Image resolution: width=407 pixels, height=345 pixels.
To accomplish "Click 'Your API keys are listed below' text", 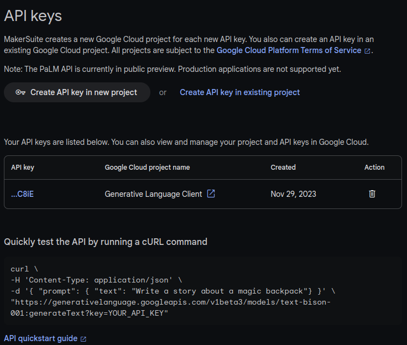I will click(186, 142).
